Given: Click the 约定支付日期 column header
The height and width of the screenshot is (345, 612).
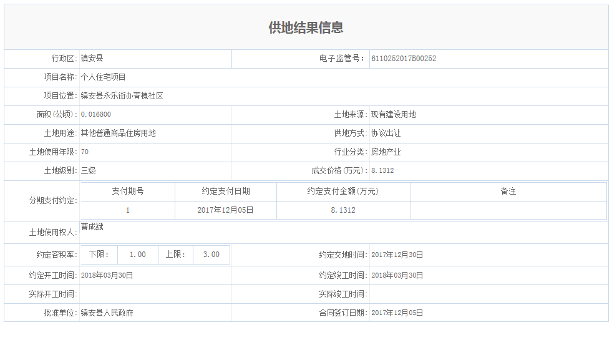Looking at the screenshot, I should (226, 192).
